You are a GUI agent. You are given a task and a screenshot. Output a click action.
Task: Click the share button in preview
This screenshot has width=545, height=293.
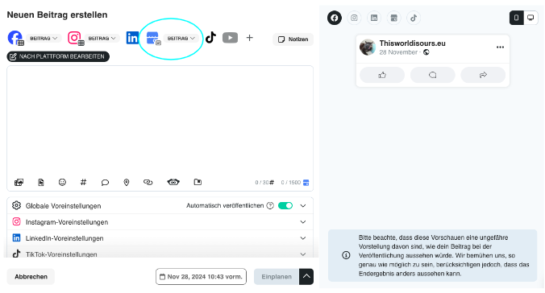click(x=483, y=75)
